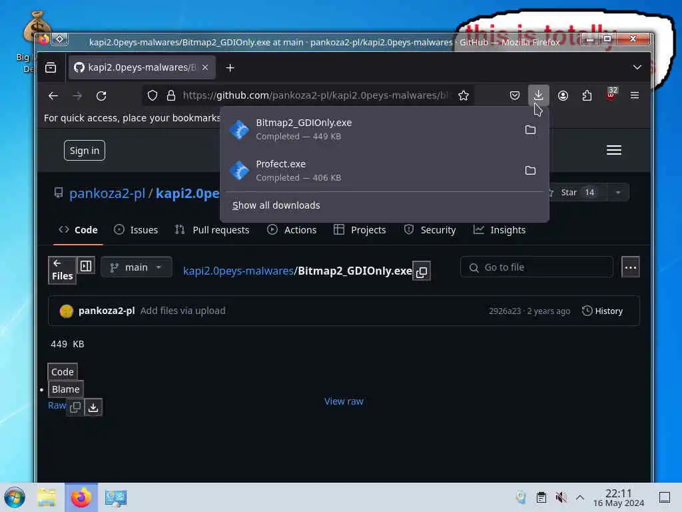Open the Actions tab
Image resolution: width=682 pixels, height=512 pixels.
[x=292, y=230]
